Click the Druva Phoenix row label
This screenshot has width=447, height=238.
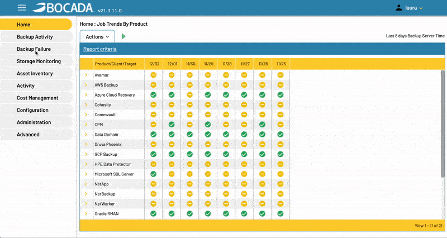(108, 144)
